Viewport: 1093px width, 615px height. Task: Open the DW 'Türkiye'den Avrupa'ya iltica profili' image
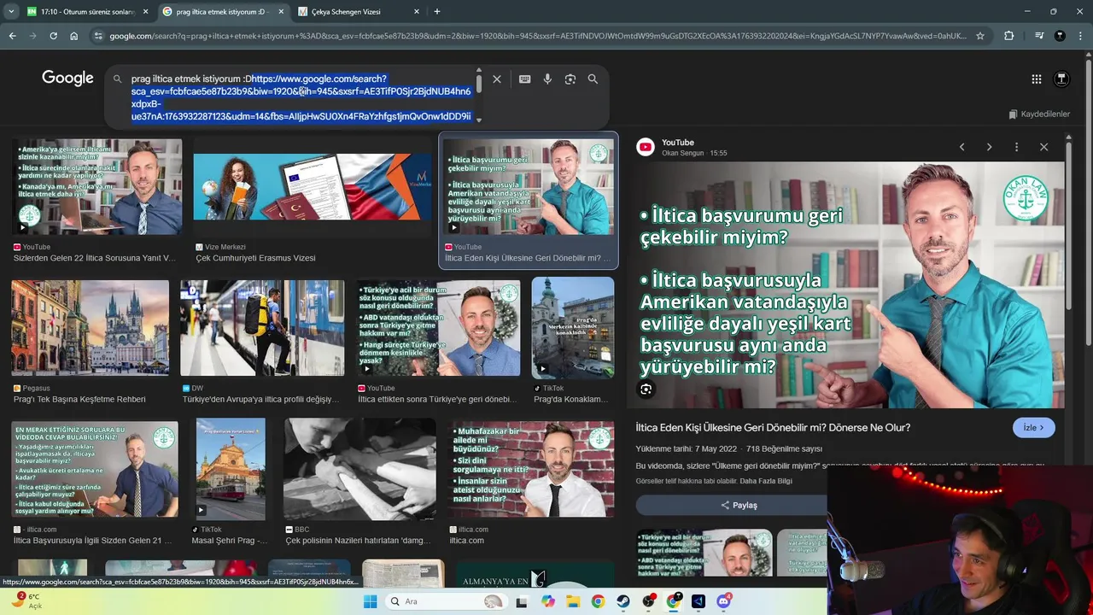coord(262,328)
